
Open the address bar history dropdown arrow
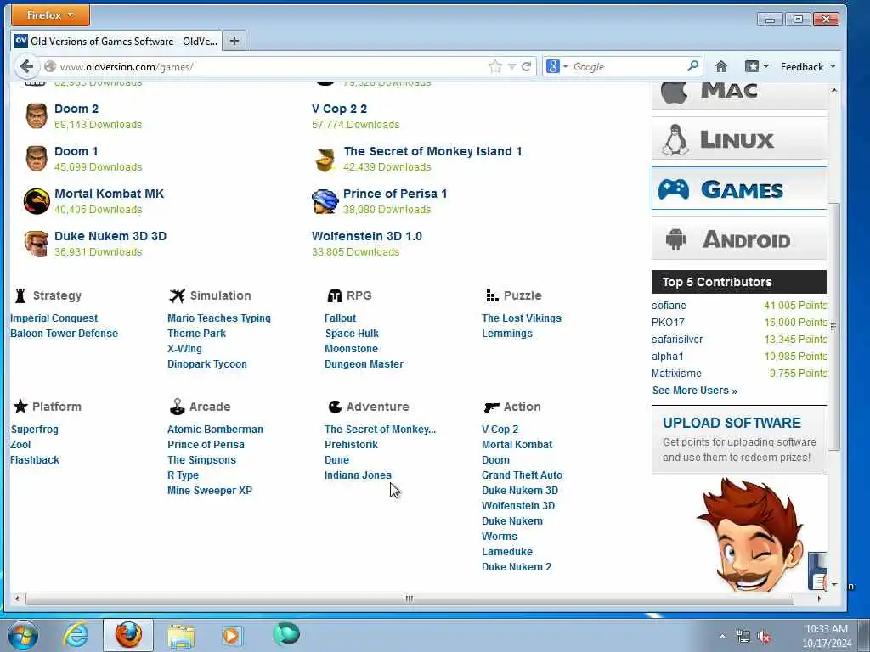[511, 66]
